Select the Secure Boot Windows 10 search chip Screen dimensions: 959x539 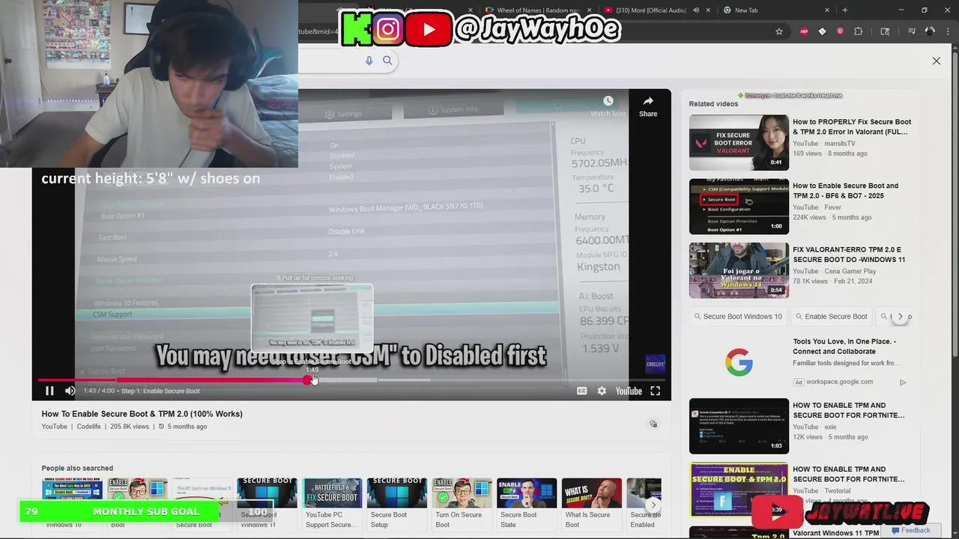tap(738, 317)
